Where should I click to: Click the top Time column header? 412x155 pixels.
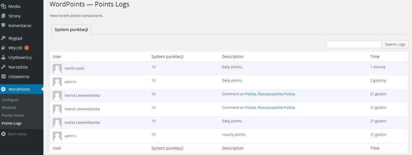(x=375, y=56)
